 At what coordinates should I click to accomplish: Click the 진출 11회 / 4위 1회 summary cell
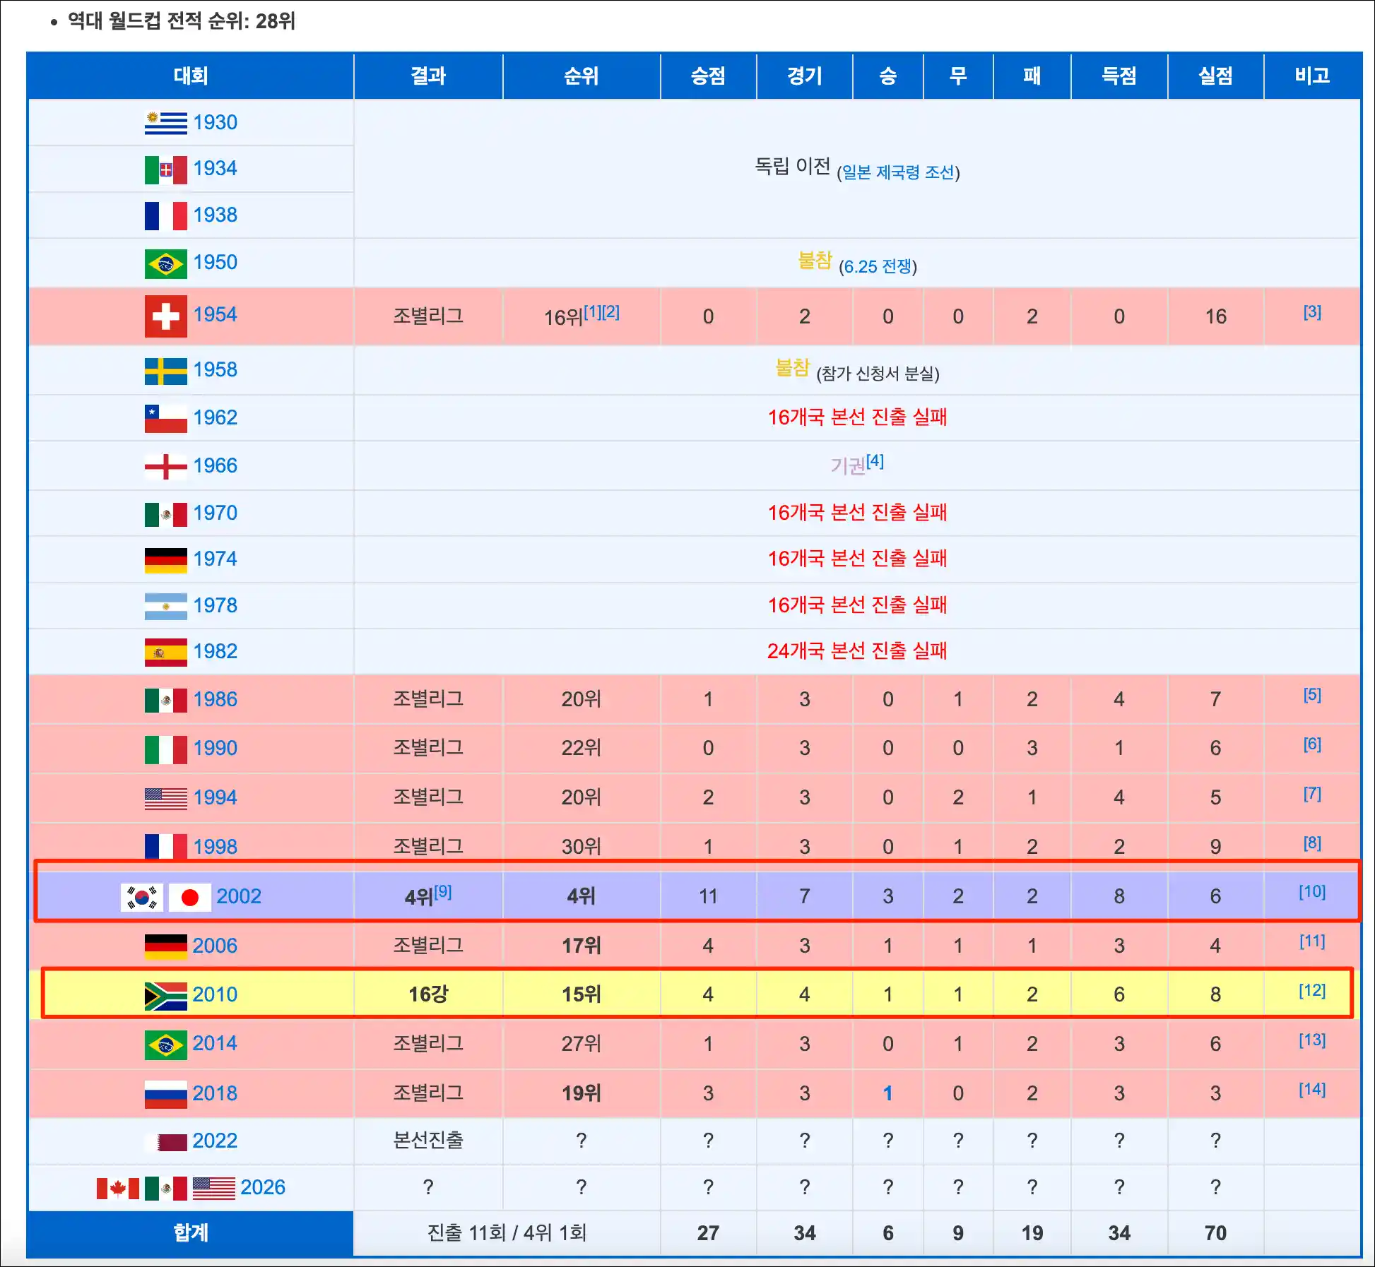click(x=507, y=1233)
